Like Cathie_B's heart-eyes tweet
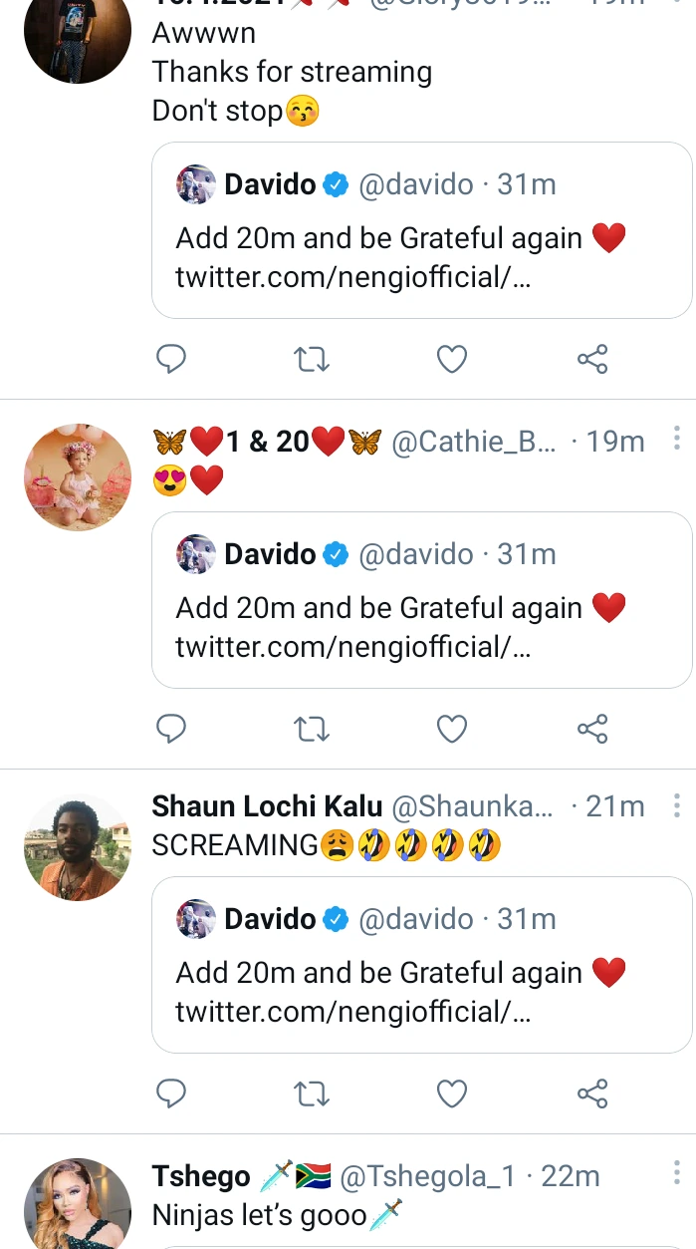 click(x=452, y=729)
